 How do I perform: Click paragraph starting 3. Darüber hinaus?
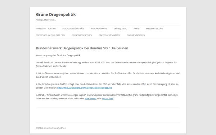[107, 97]
